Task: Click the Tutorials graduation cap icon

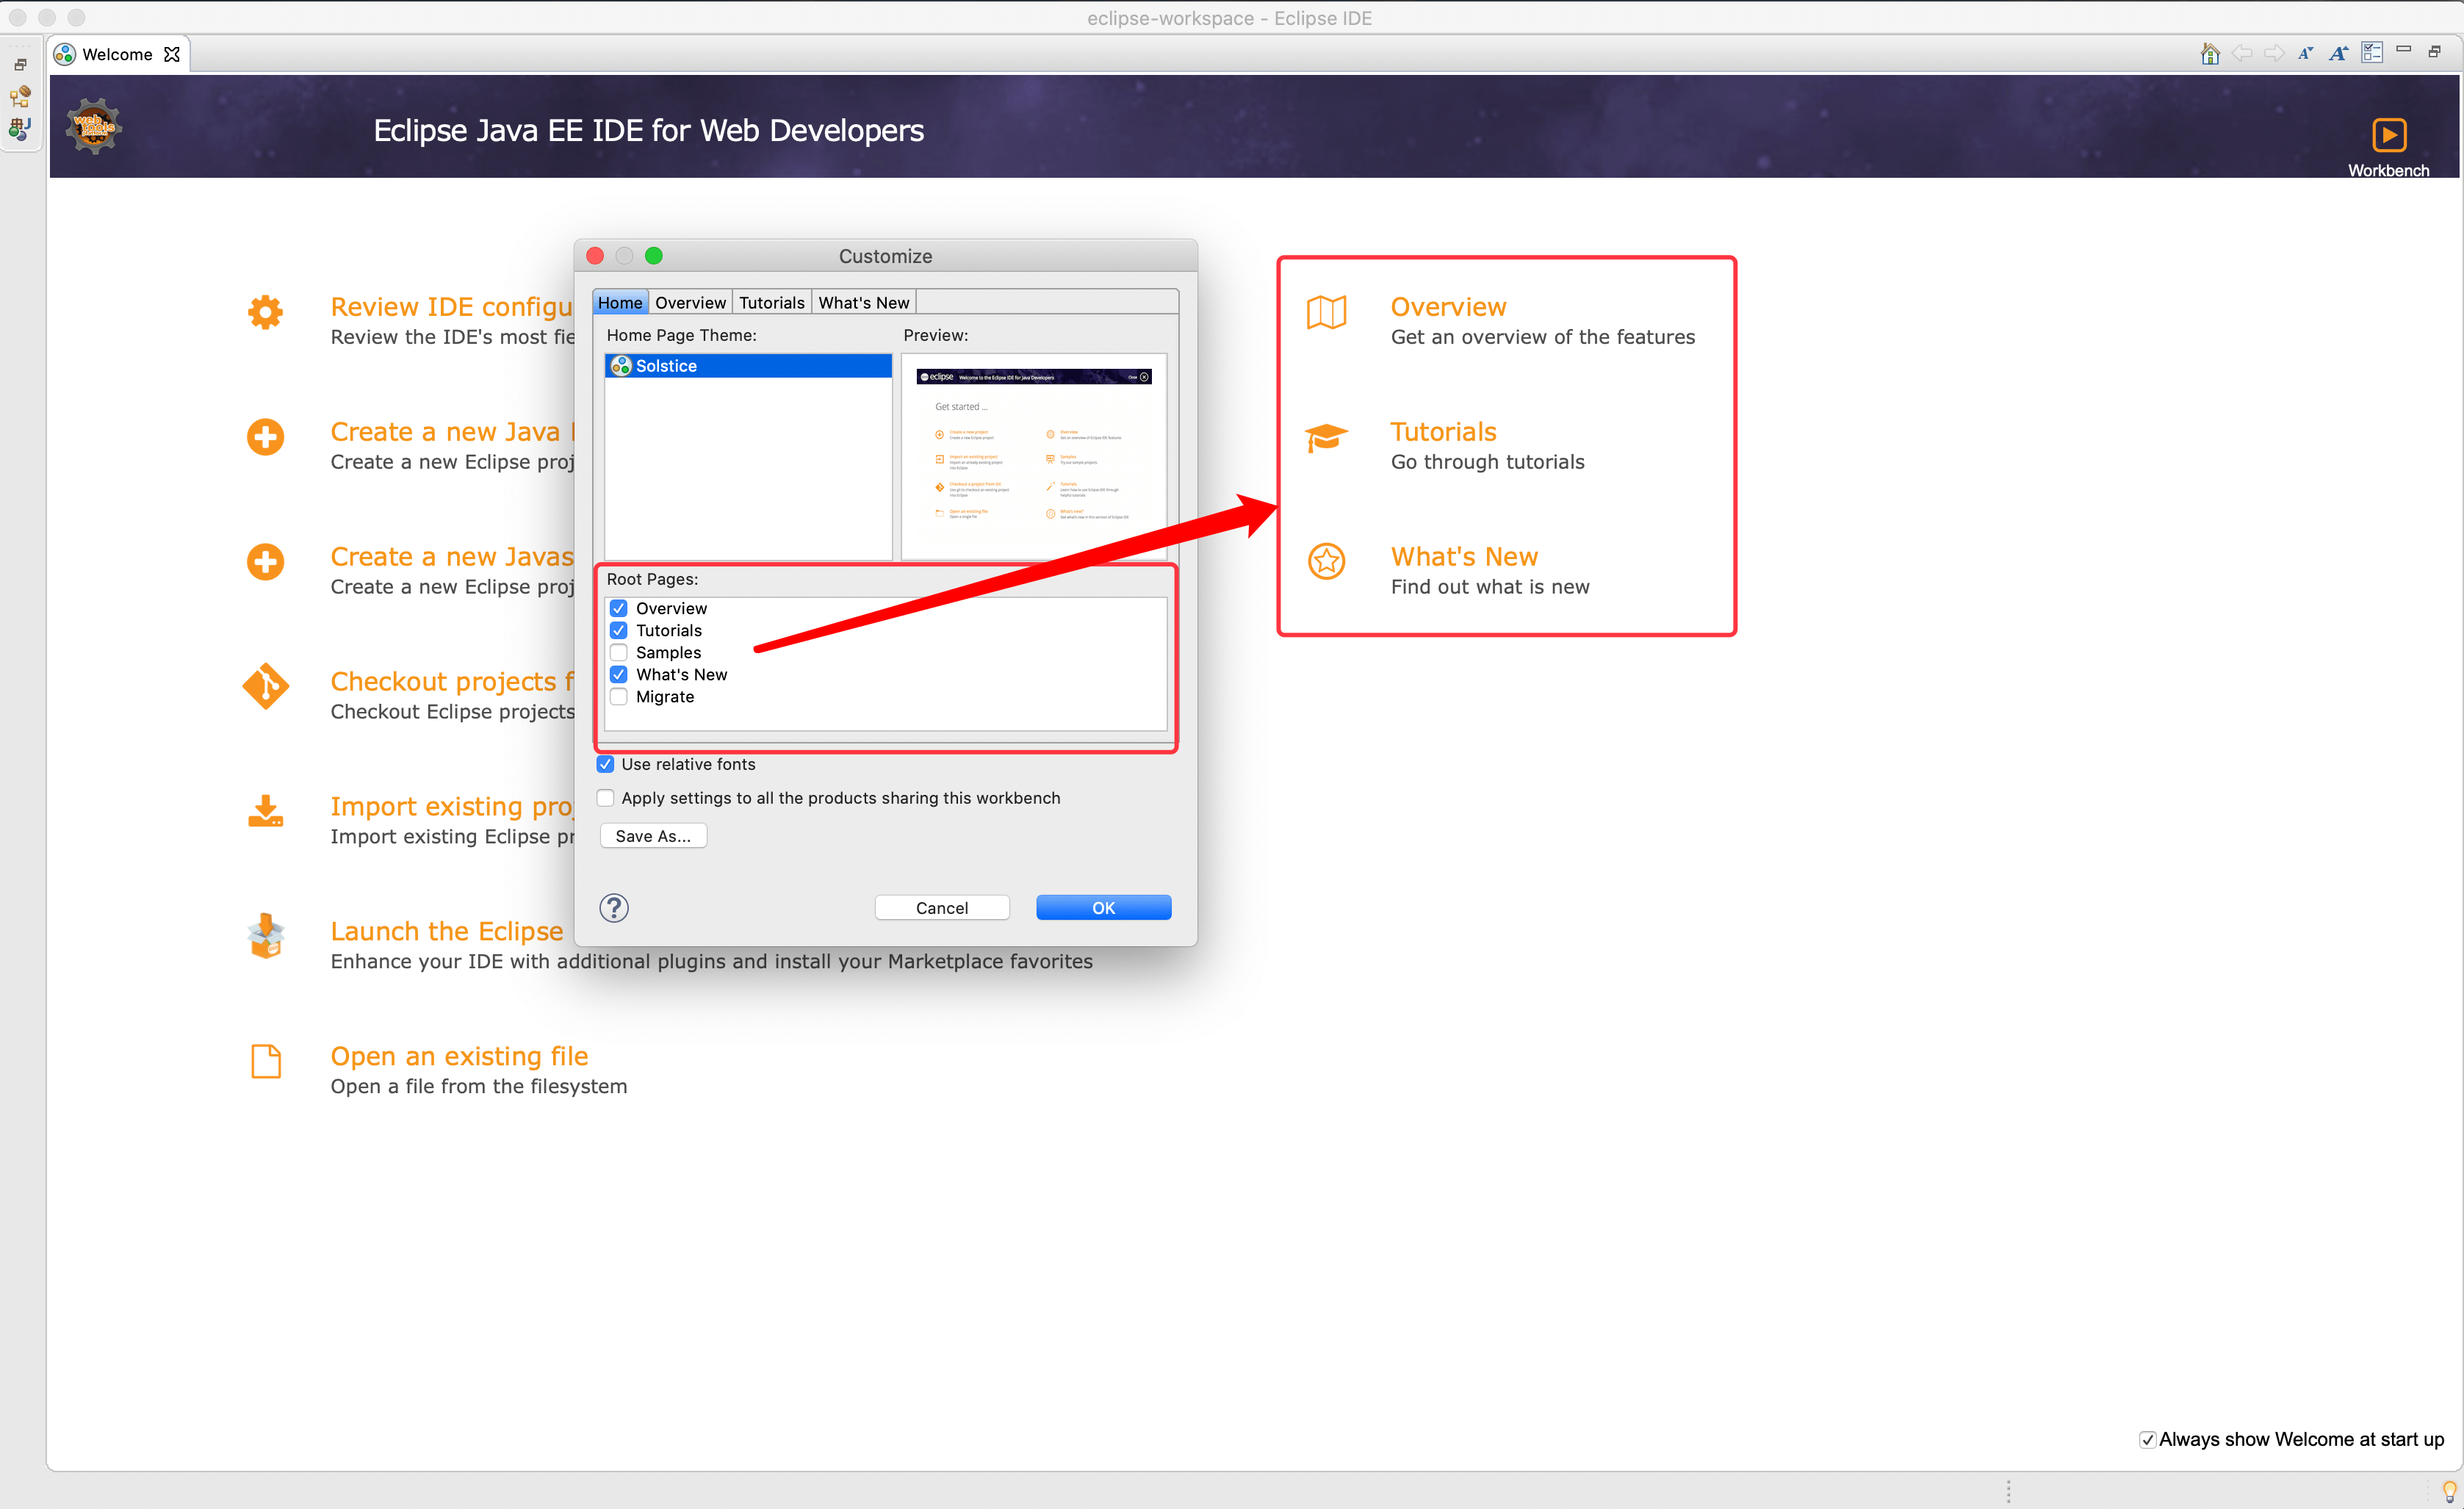Action: (1326, 438)
